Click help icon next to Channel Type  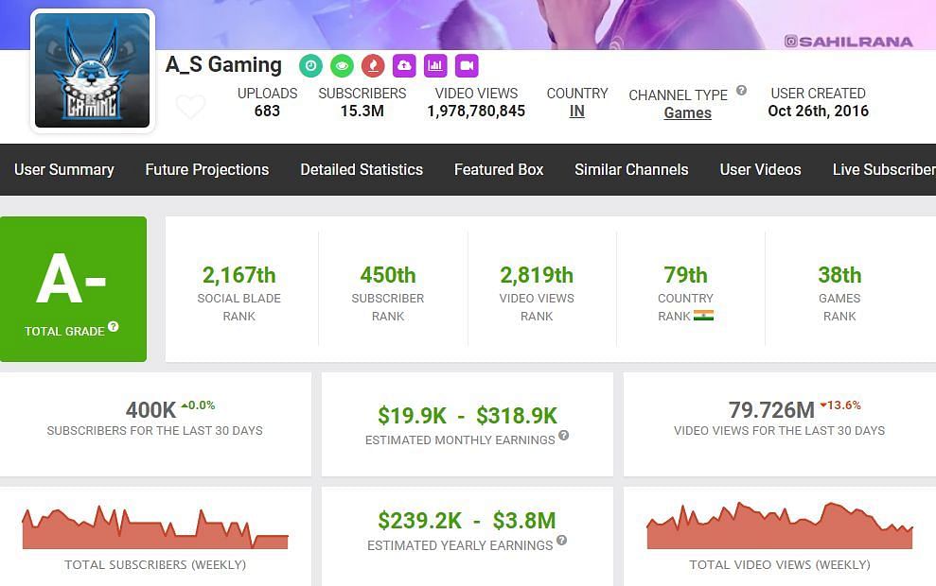741,91
